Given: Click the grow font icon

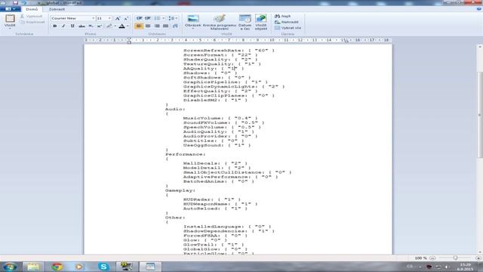Looking at the screenshot, I should pyautogui.click(x=118, y=18).
